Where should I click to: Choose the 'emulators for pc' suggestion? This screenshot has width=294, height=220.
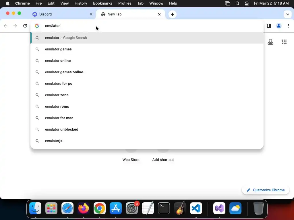147,83
